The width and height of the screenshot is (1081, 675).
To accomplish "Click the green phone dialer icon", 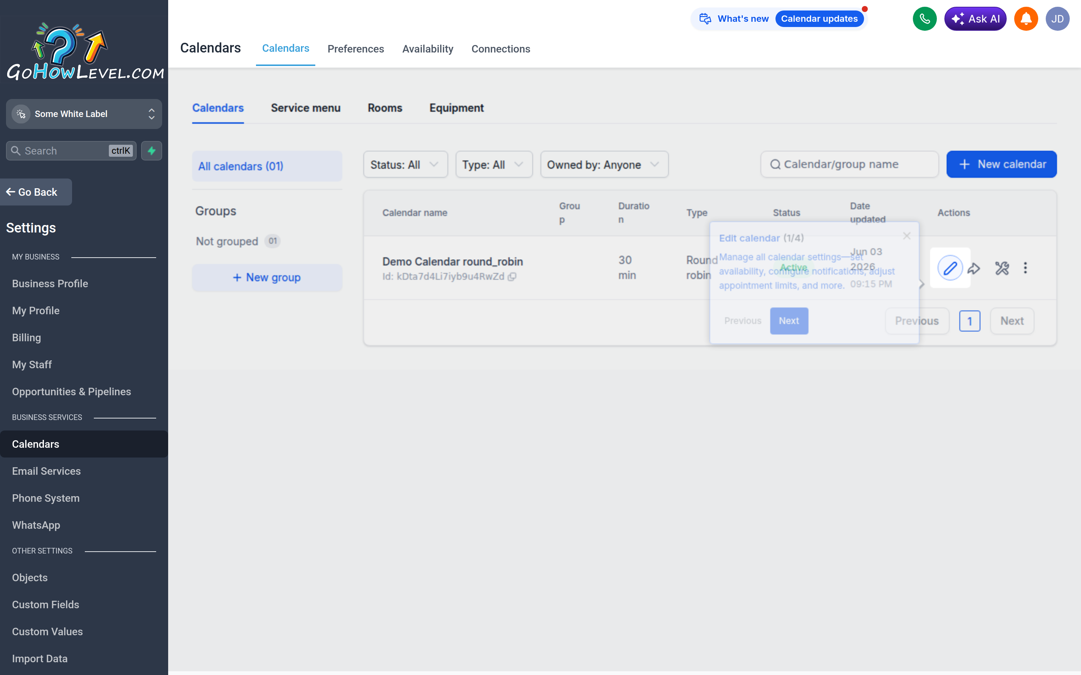I will coord(924,19).
